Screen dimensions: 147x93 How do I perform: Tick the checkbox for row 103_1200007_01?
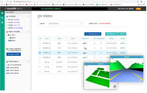40,67
